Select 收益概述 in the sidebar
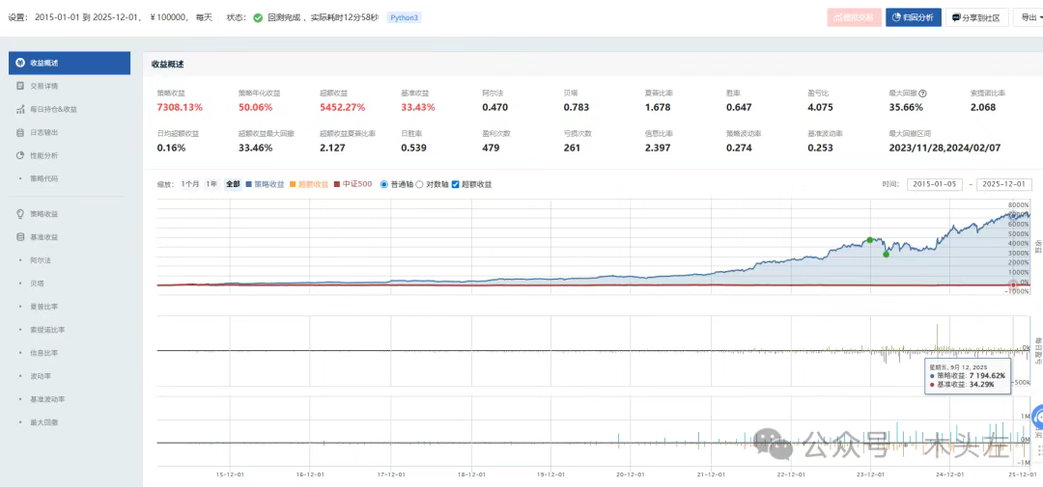This screenshot has height=487, width=1043. coord(68,63)
